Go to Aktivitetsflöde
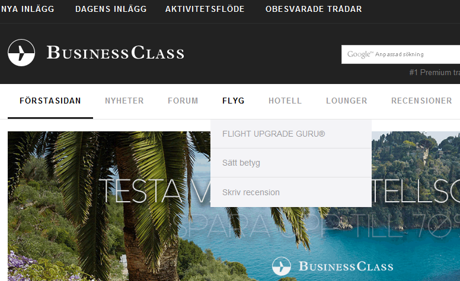460x281 pixels. click(x=205, y=9)
